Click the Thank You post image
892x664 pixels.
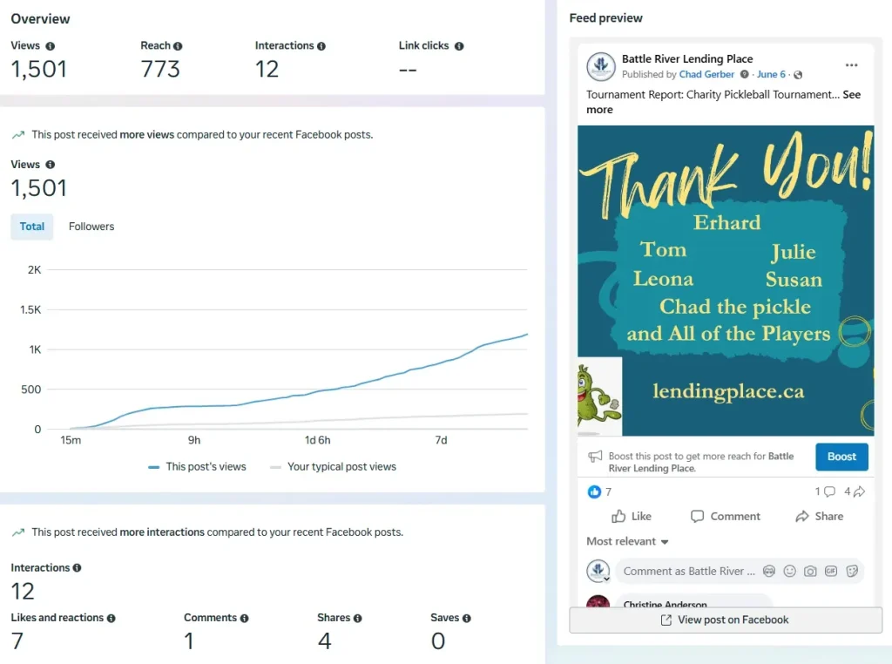coord(725,281)
